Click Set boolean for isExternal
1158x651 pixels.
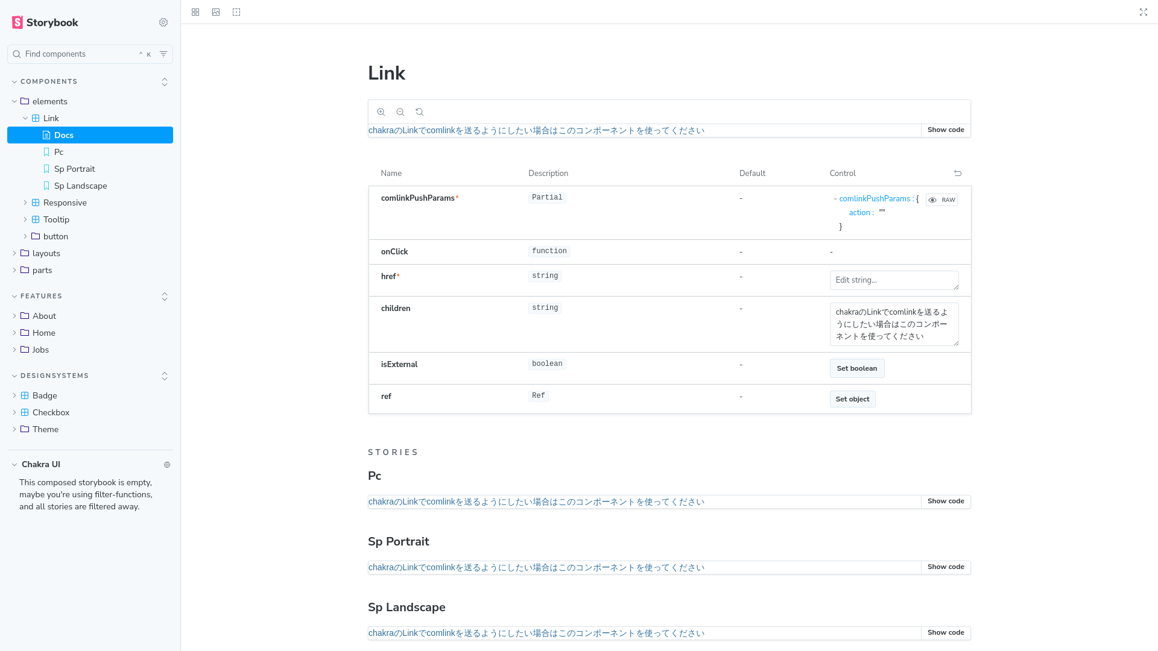[857, 368]
